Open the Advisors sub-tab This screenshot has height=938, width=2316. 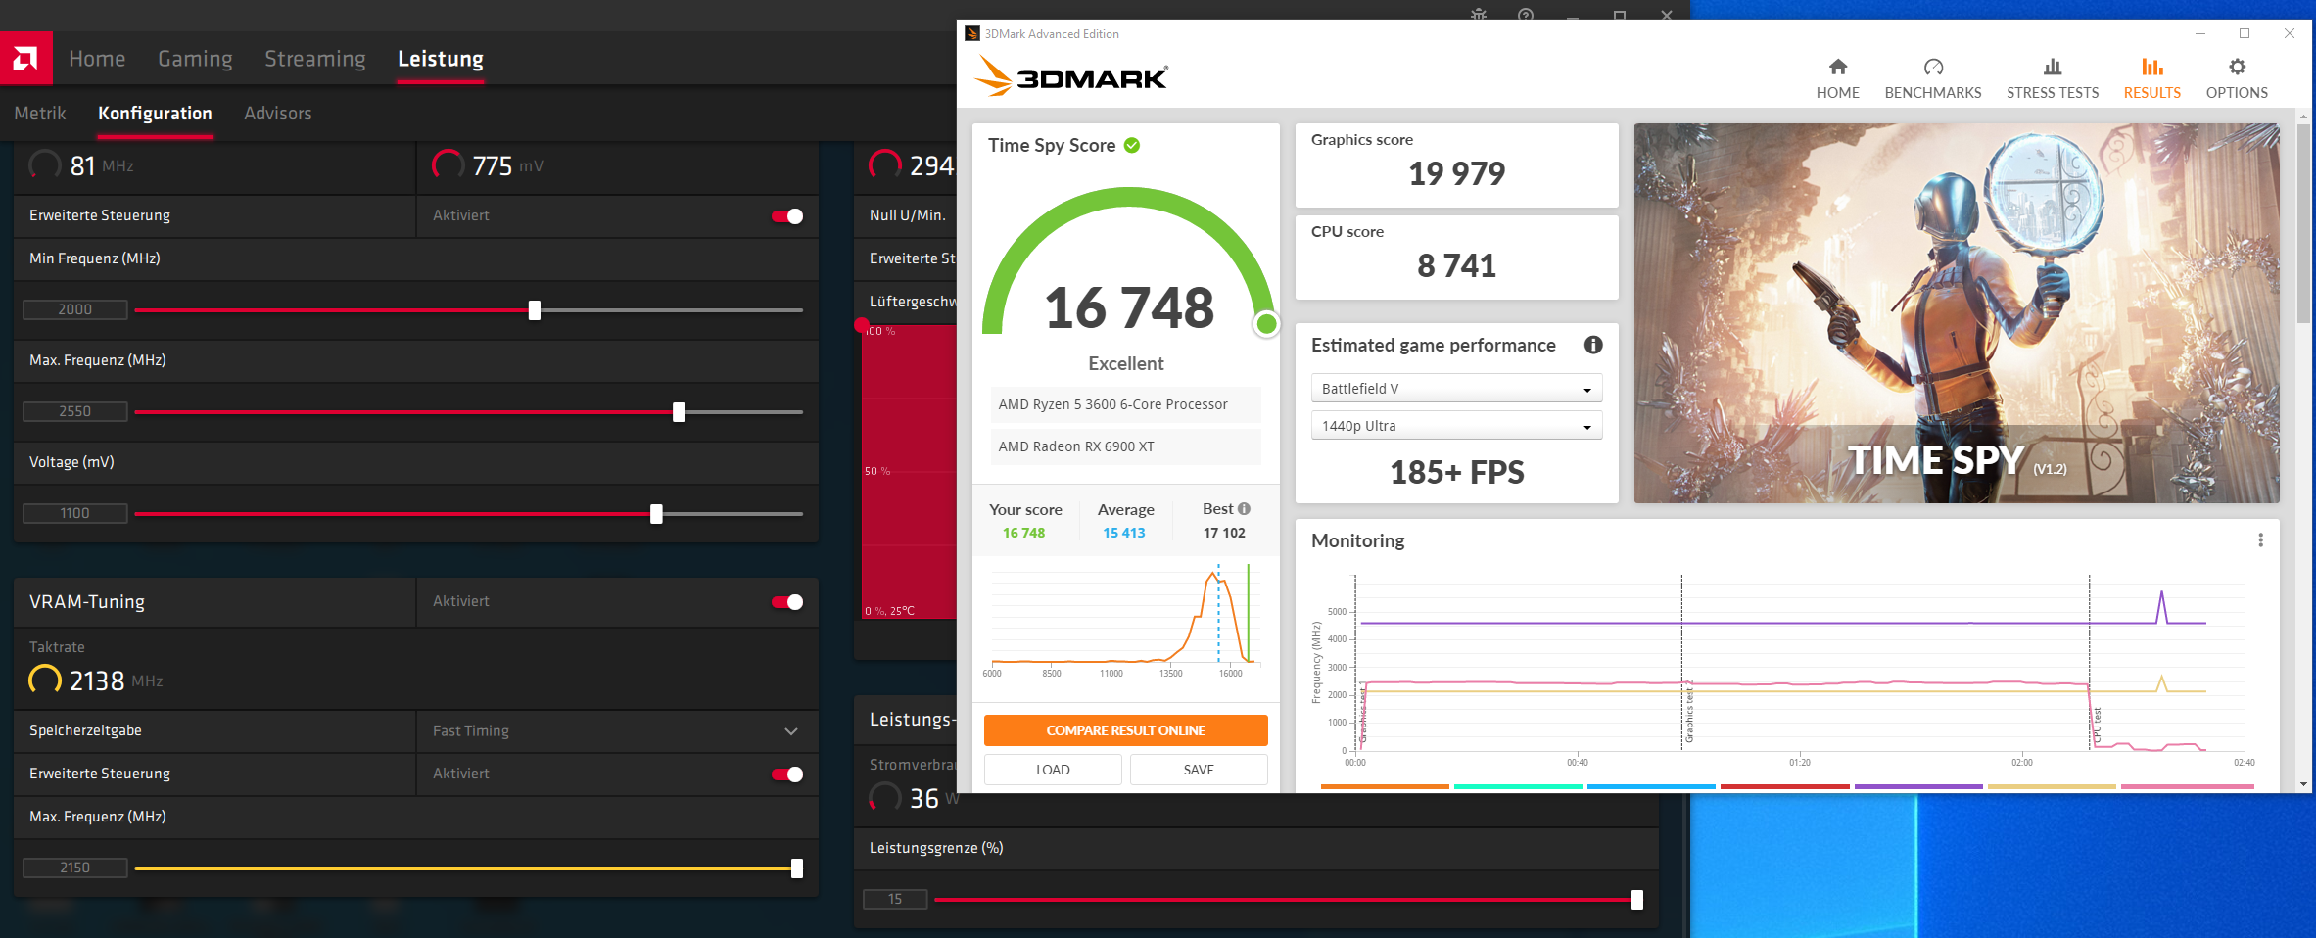278,114
